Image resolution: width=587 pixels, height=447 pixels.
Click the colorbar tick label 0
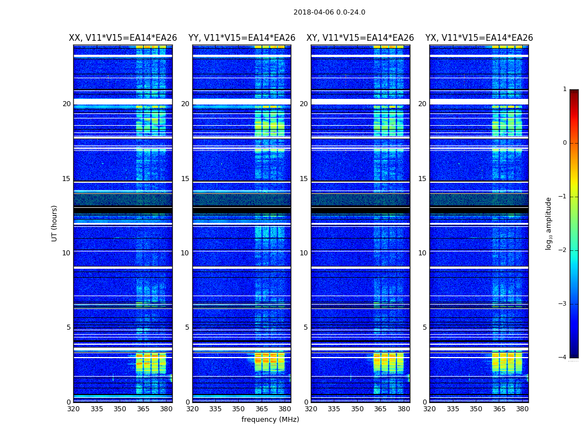point(565,143)
